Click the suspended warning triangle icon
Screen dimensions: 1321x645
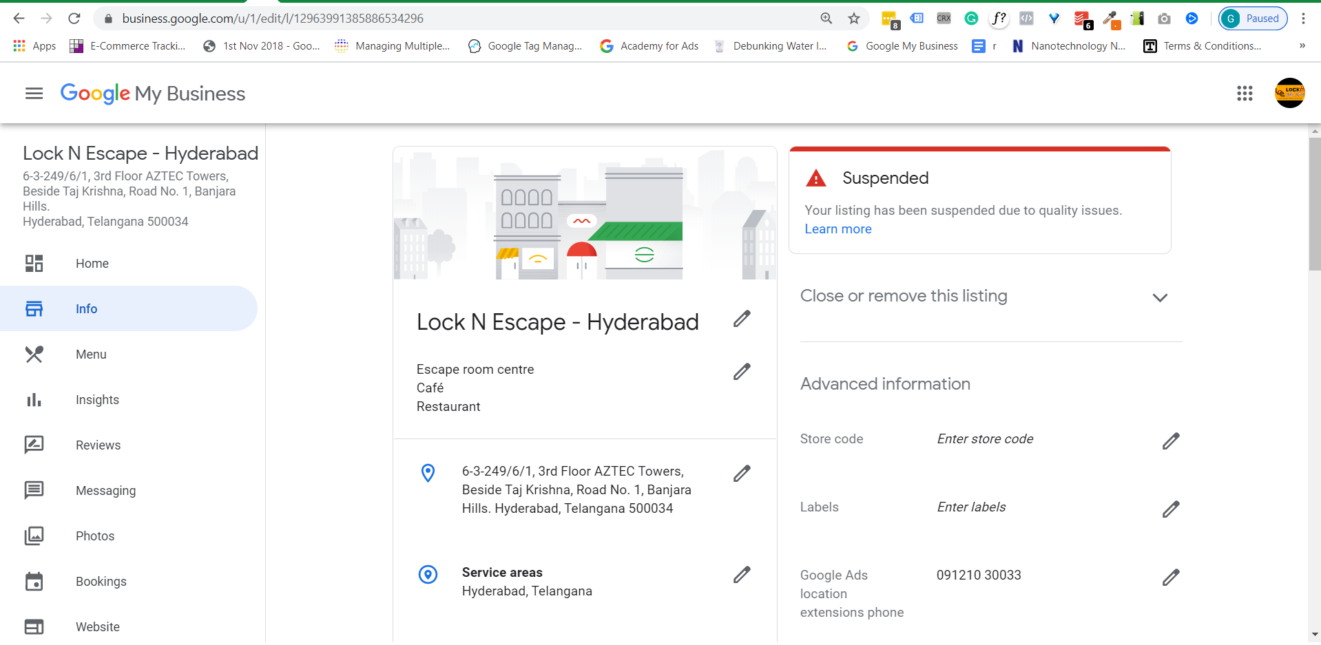pos(816,178)
